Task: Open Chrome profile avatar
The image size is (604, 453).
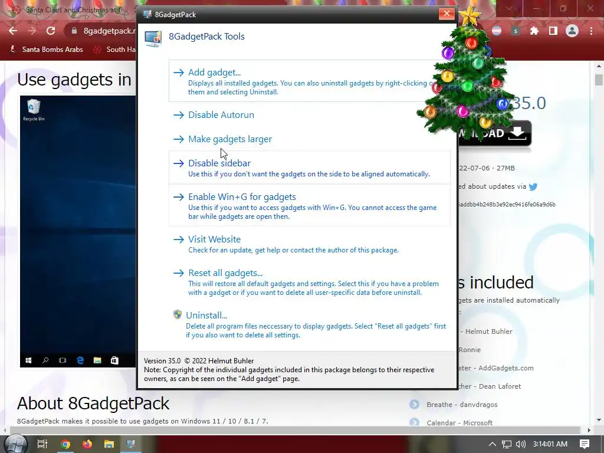Action: point(572,31)
